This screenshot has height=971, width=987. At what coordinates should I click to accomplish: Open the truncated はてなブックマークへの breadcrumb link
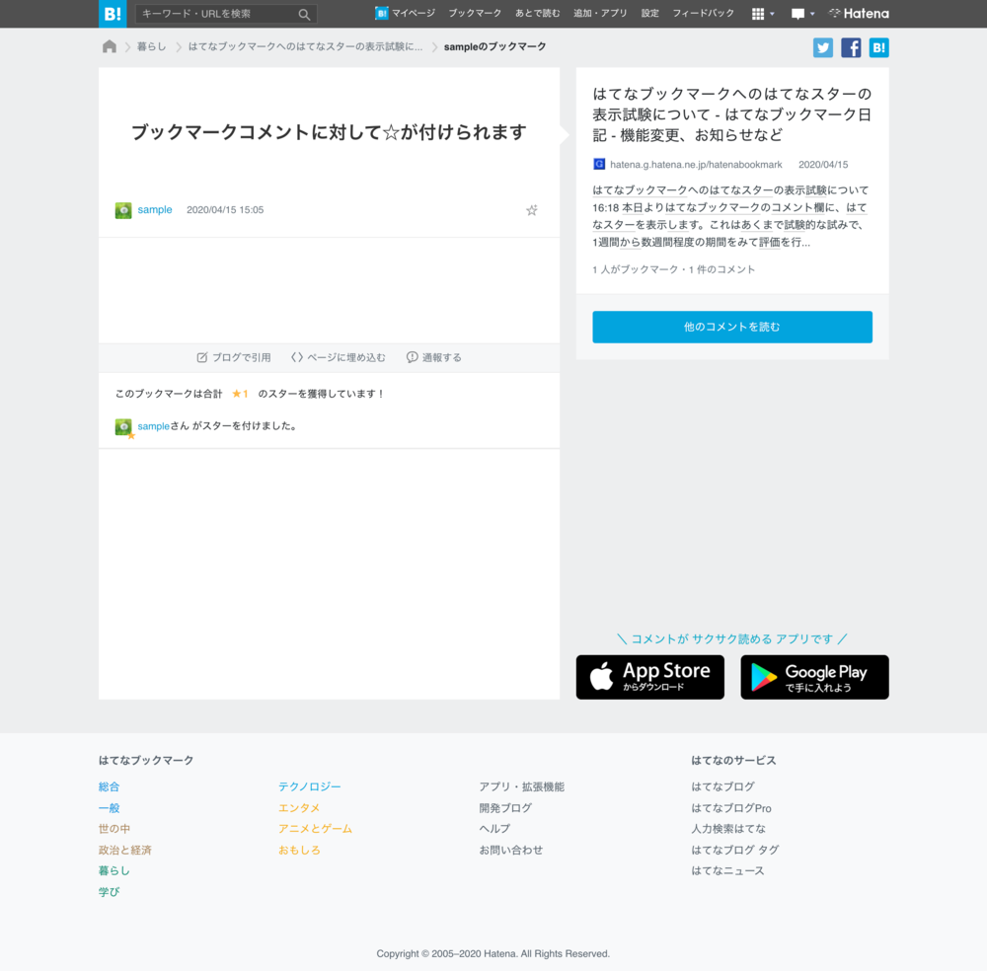tap(305, 46)
